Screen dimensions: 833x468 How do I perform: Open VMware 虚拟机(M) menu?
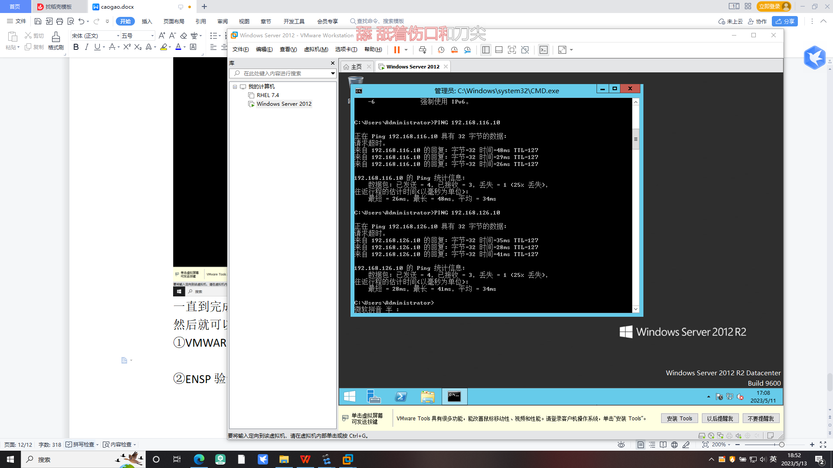point(316,49)
